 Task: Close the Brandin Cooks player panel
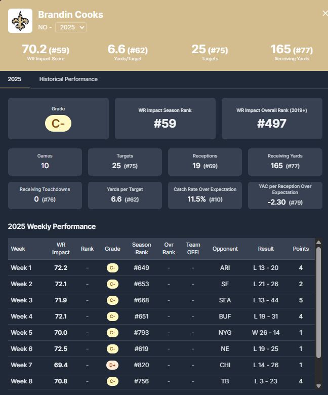[x=324, y=13]
